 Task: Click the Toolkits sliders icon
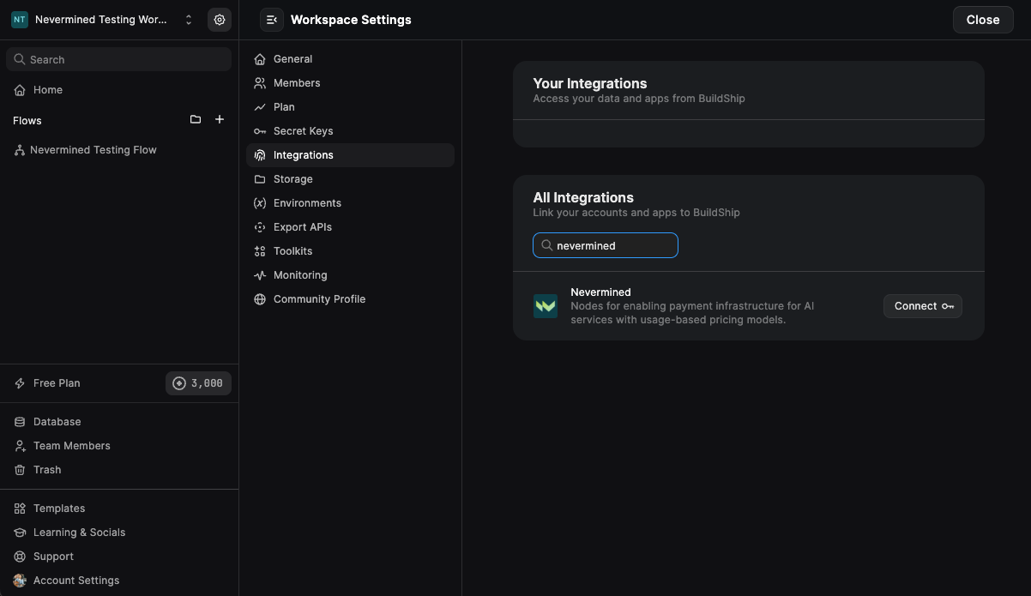click(260, 251)
